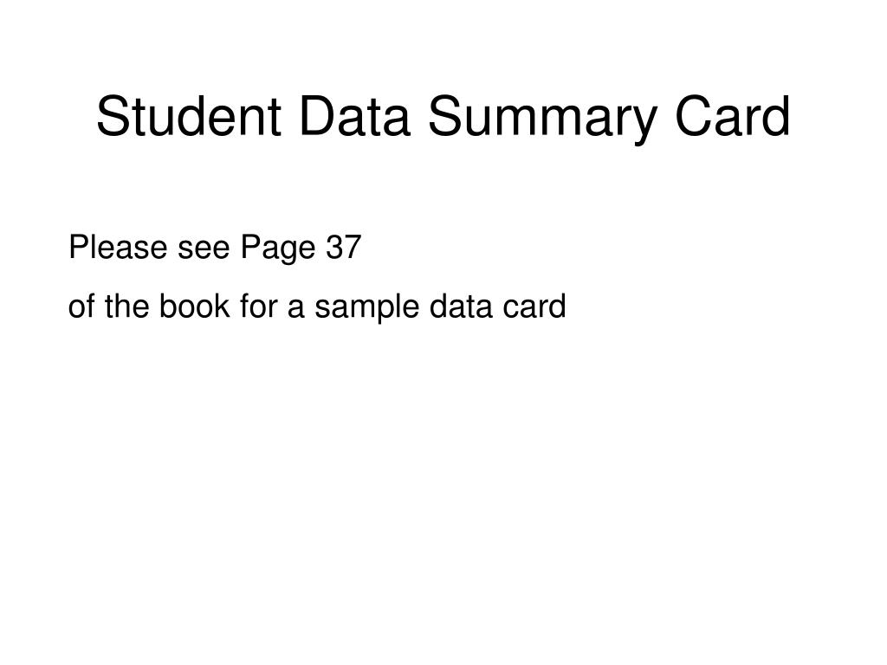Click the page number "37"
Screen dimensions: 887x665
(343, 247)
